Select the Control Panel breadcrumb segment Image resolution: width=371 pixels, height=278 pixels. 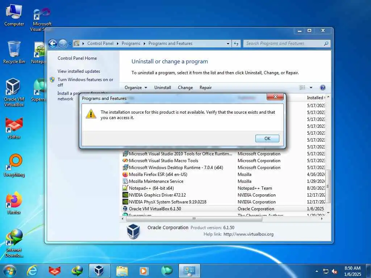tap(100, 43)
